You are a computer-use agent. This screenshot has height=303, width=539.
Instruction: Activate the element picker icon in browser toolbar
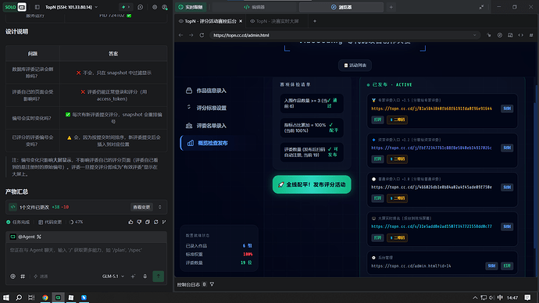(x=489, y=35)
